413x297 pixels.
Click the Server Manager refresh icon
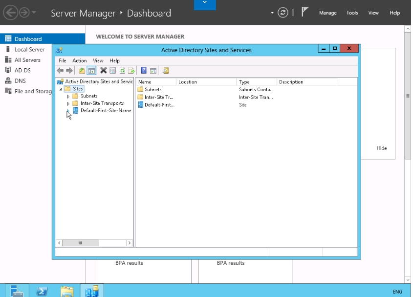point(283,13)
